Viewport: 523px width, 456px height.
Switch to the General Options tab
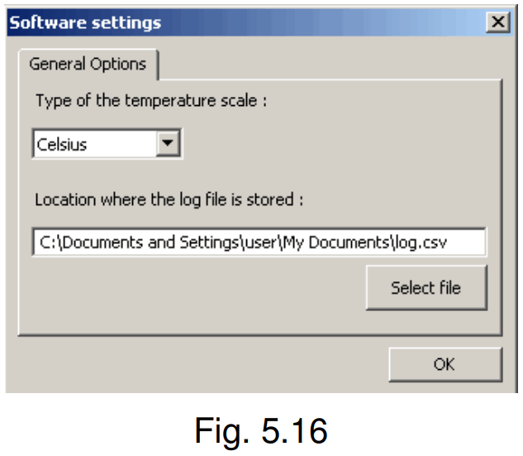tap(87, 64)
